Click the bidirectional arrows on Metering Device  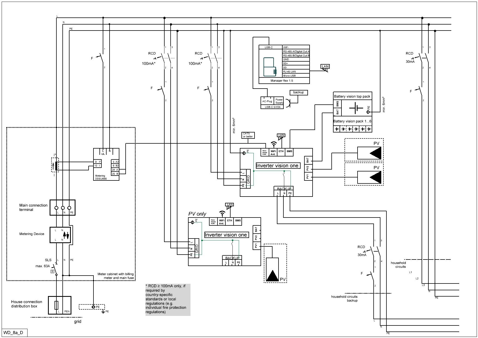pyautogui.click(x=66, y=235)
